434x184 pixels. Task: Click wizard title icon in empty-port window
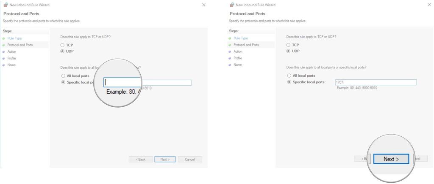[x=6, y=5]
